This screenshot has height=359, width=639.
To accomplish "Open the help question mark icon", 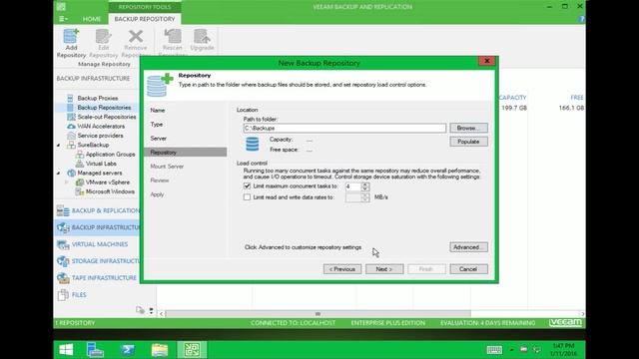I will (581, 19).
